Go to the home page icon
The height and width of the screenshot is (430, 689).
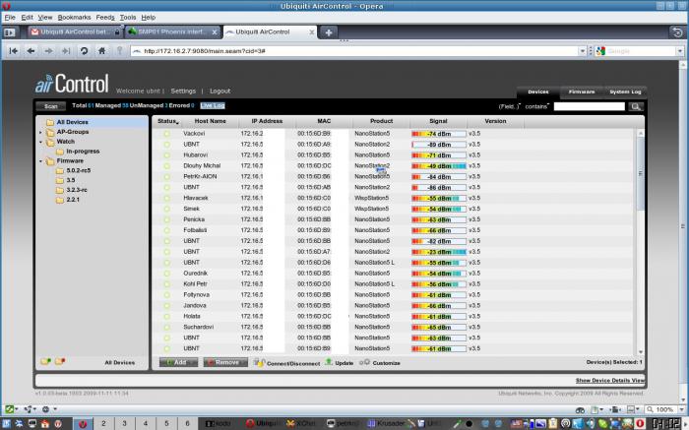coord(101,51)
